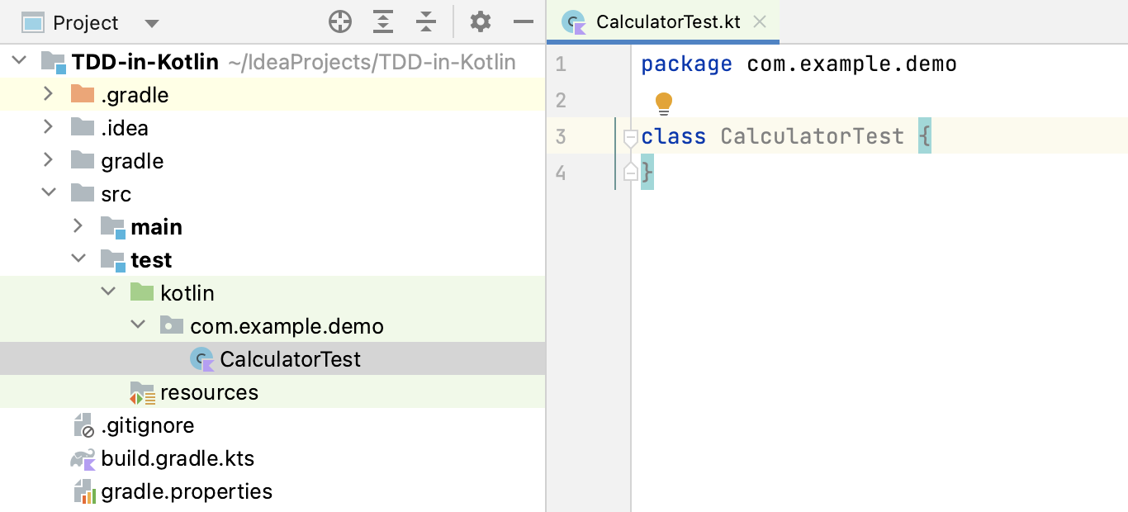Screen dimensions: 1128x512
Task: Close the CalculatorTest.kt tab
Action: coord(760,22)
